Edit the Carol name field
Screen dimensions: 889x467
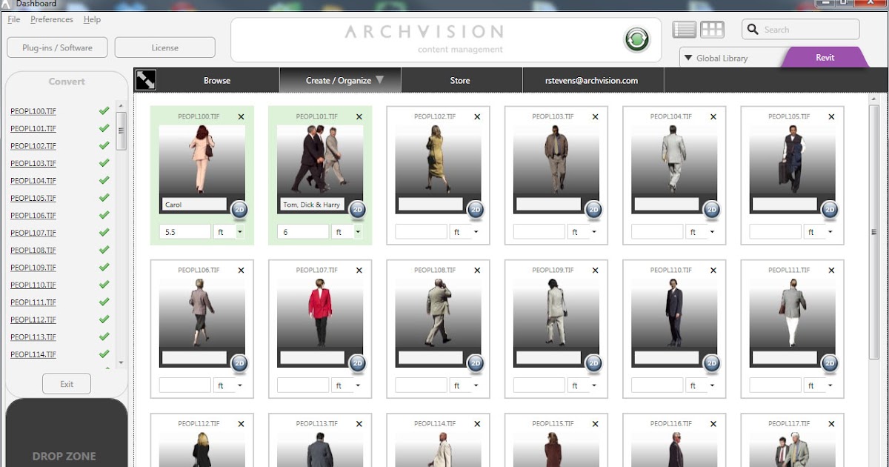pos(194,205)
